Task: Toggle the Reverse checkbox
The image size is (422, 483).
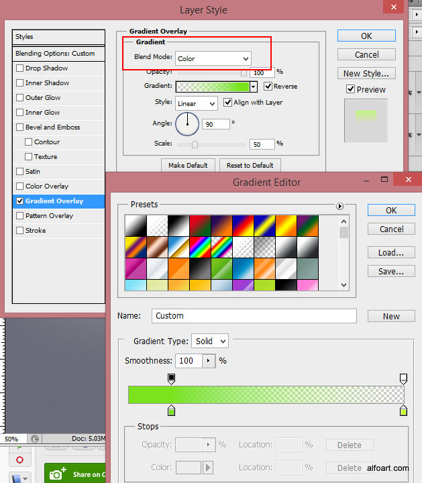Action: point(268,87)
